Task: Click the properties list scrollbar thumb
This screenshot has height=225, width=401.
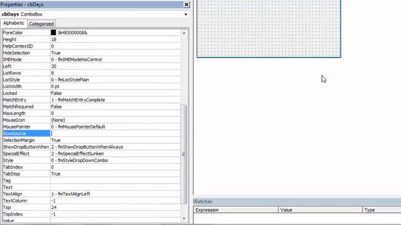Action: (x=184, y=154)
